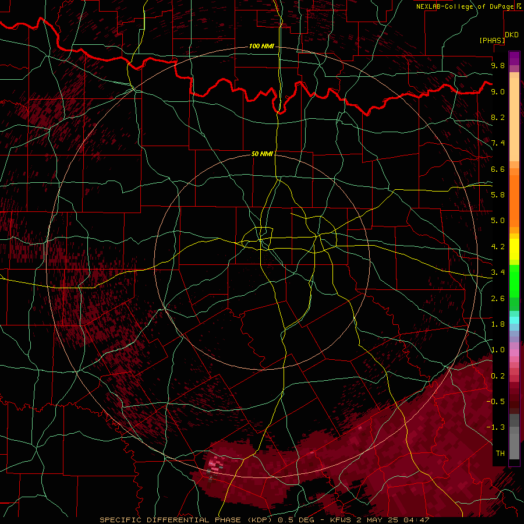
Task: Click the 6.6 scale value
Action: [498, 169]
